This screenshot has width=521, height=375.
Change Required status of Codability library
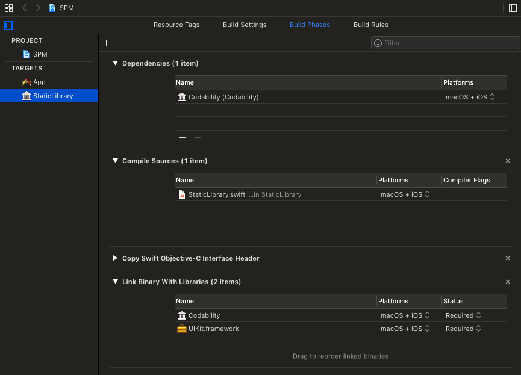tap(463, 315)
